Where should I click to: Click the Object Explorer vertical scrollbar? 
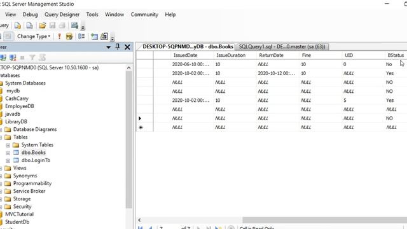[128, 139]
